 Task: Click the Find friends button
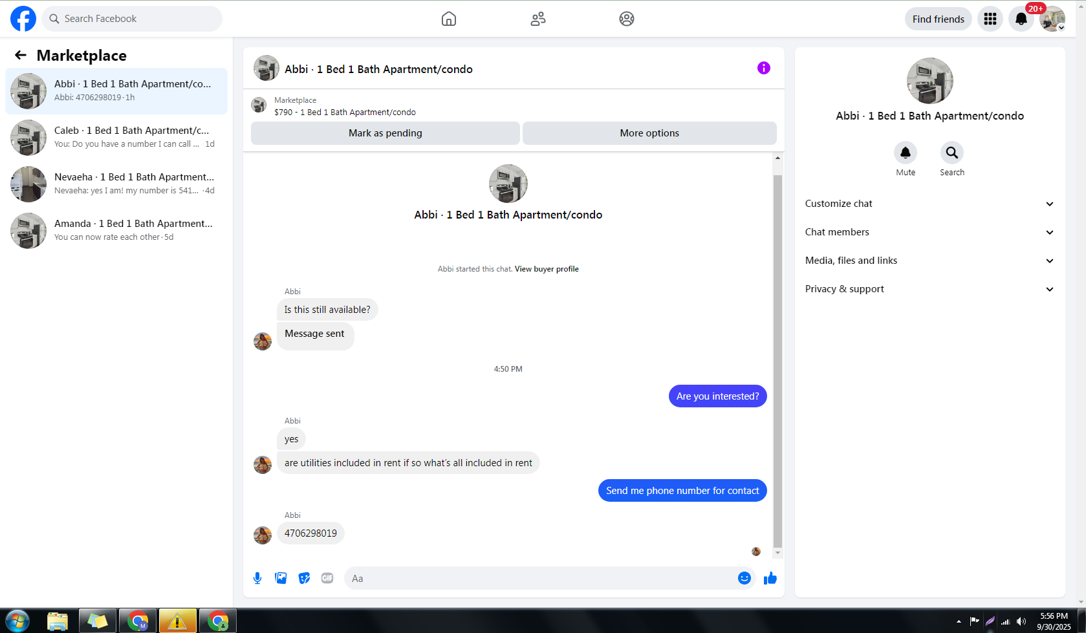point(938,19)
